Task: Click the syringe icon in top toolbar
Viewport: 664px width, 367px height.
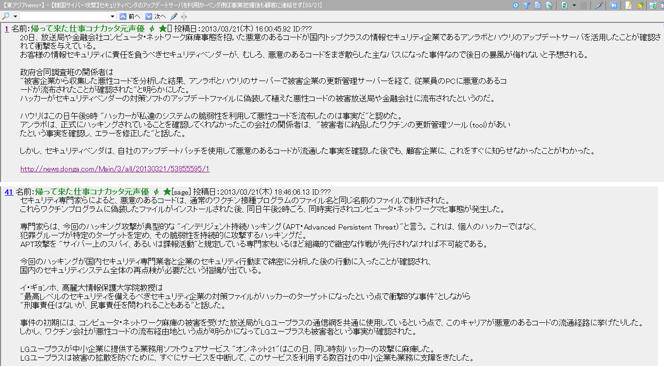Action: [x=599, y=5]
